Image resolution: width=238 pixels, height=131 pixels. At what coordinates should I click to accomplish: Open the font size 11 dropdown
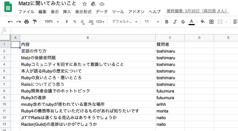152,22
